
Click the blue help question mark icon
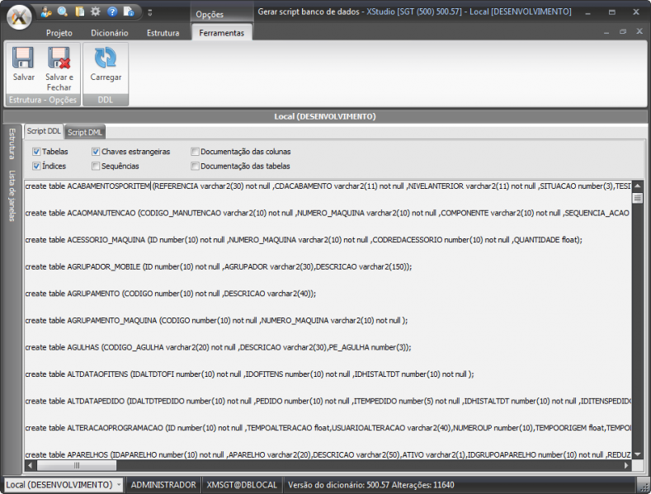[x=112, y=12]
